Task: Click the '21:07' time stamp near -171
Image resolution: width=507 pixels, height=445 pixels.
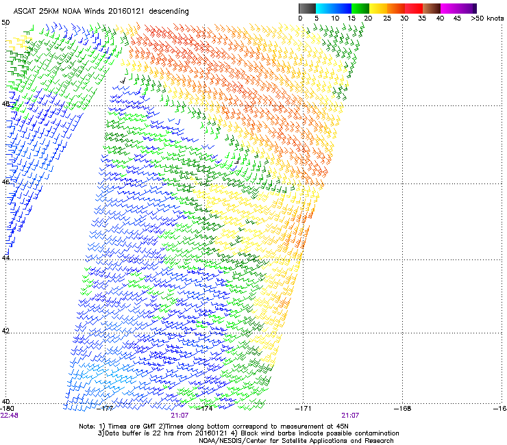Action: point(350,416)
